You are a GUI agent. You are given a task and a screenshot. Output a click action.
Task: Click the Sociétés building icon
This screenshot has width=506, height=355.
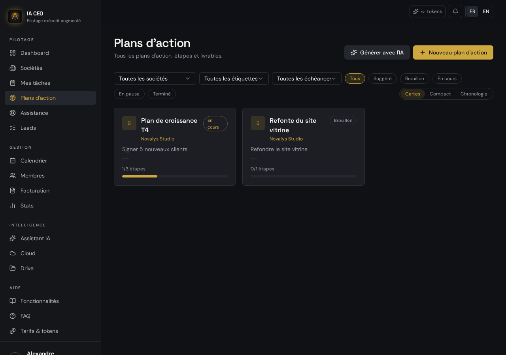(13, 68)
